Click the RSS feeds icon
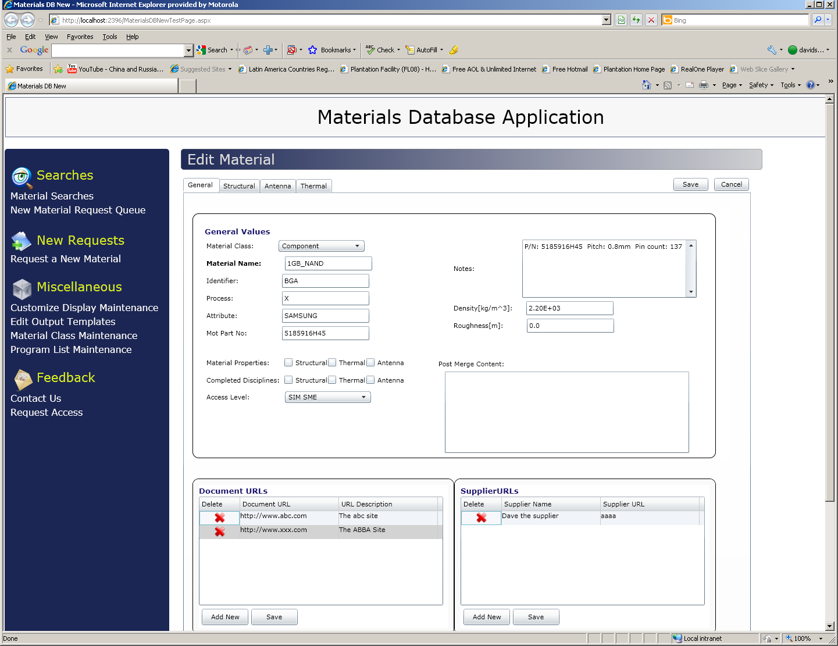 (x=668, y=85)
